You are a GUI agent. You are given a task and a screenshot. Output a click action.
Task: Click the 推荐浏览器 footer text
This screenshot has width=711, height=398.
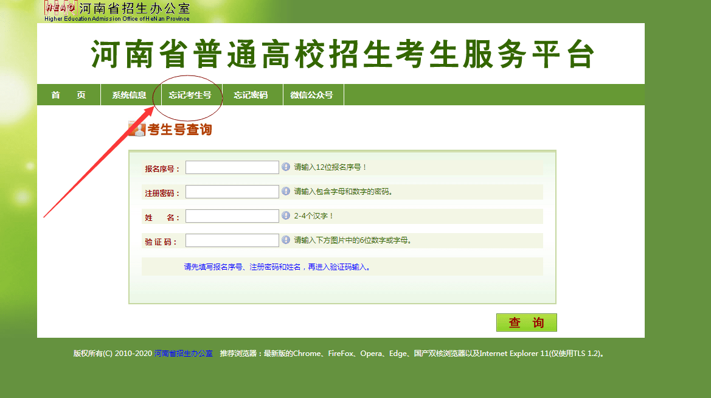tap(412, 354)
